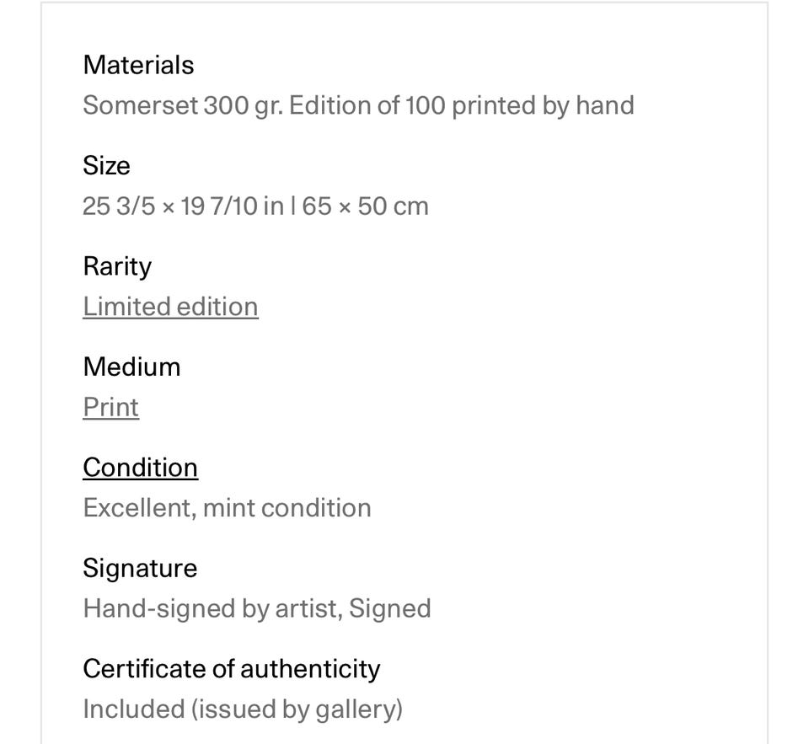Screen dimensions: 809x744
Task: Click the Somerset 300 gr. text
Action: pos(182,106)
